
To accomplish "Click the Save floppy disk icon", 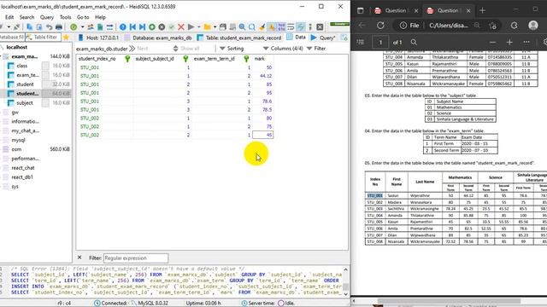I will click(x=222, y=26).
